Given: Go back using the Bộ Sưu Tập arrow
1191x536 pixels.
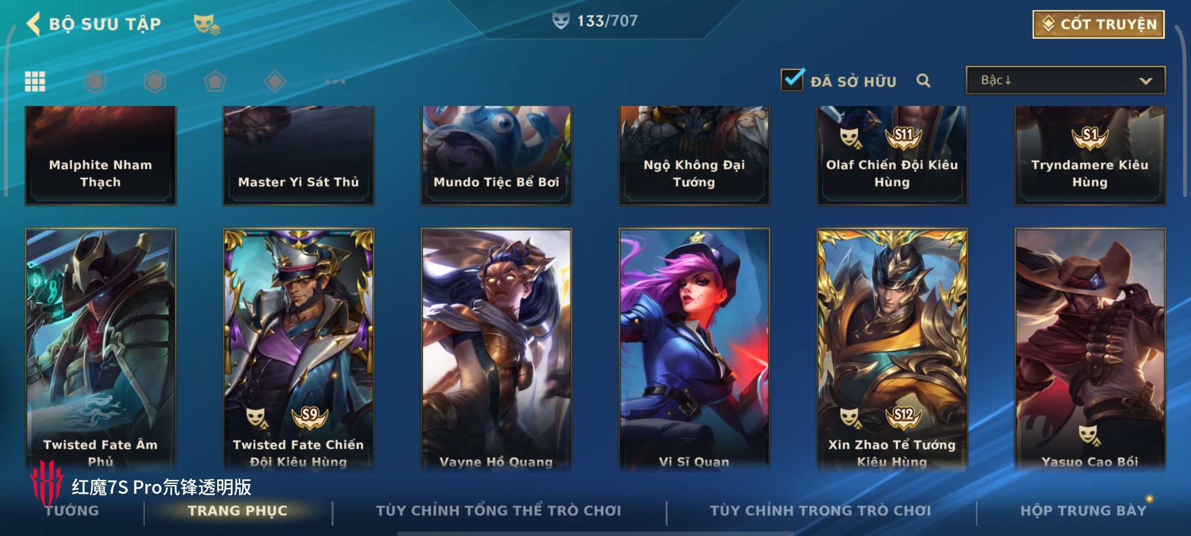Looking at the screenshot, I should pos(33,24).
